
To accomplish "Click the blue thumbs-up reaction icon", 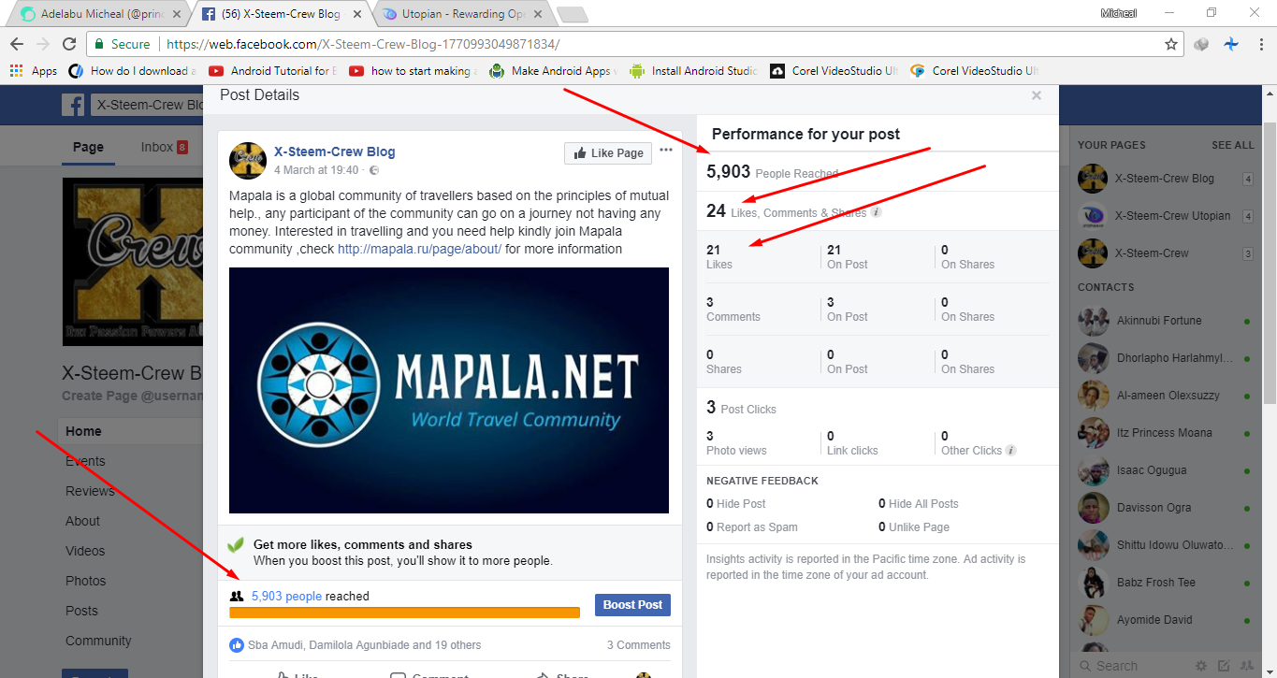I will pos(237,644).
